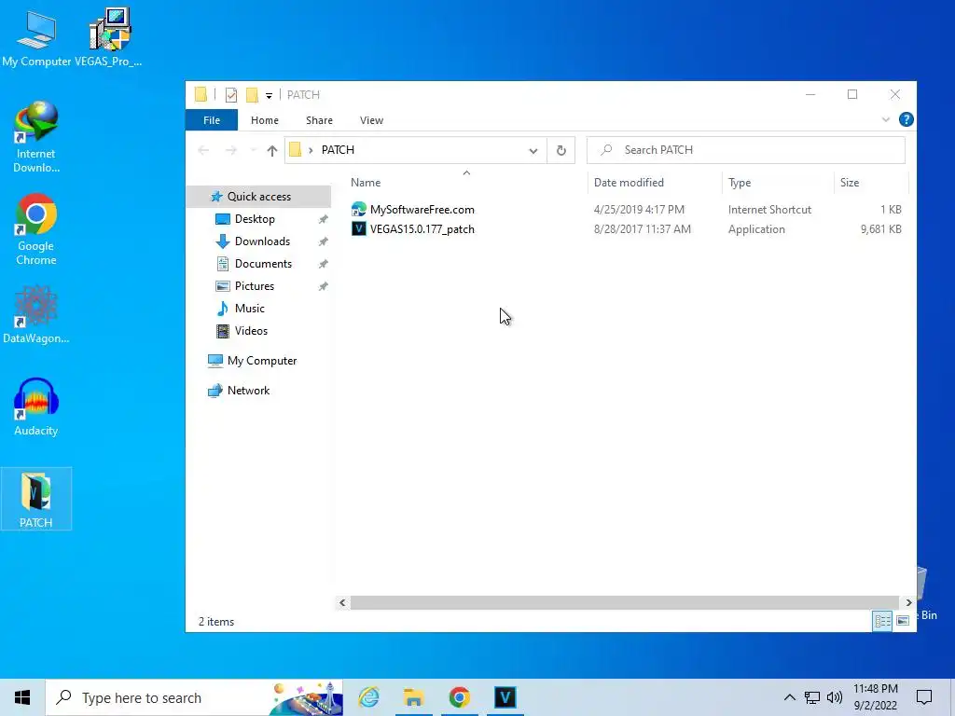Screen dimensions: 955x716
Task: Expand the ribbon with the chevron
Action: click(886, 119)
